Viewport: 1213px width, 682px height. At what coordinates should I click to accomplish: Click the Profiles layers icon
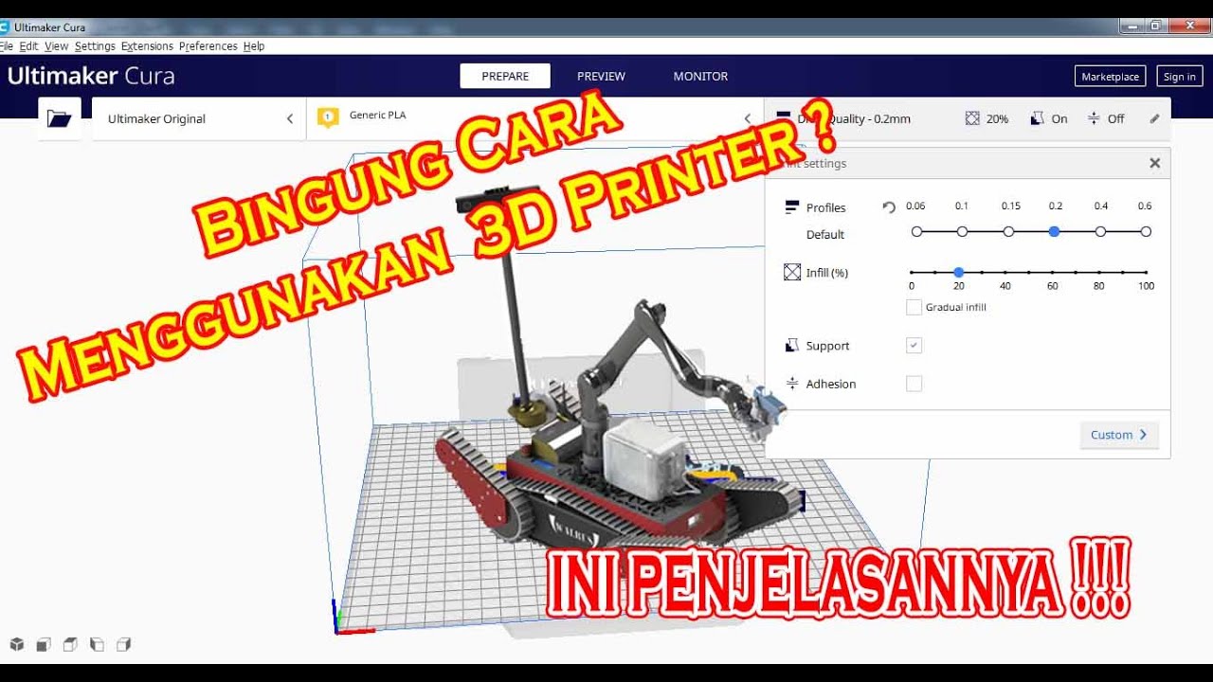[x=792, y=206]
